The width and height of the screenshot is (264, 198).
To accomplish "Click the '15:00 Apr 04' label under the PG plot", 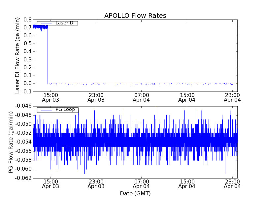I will [187, 184].
